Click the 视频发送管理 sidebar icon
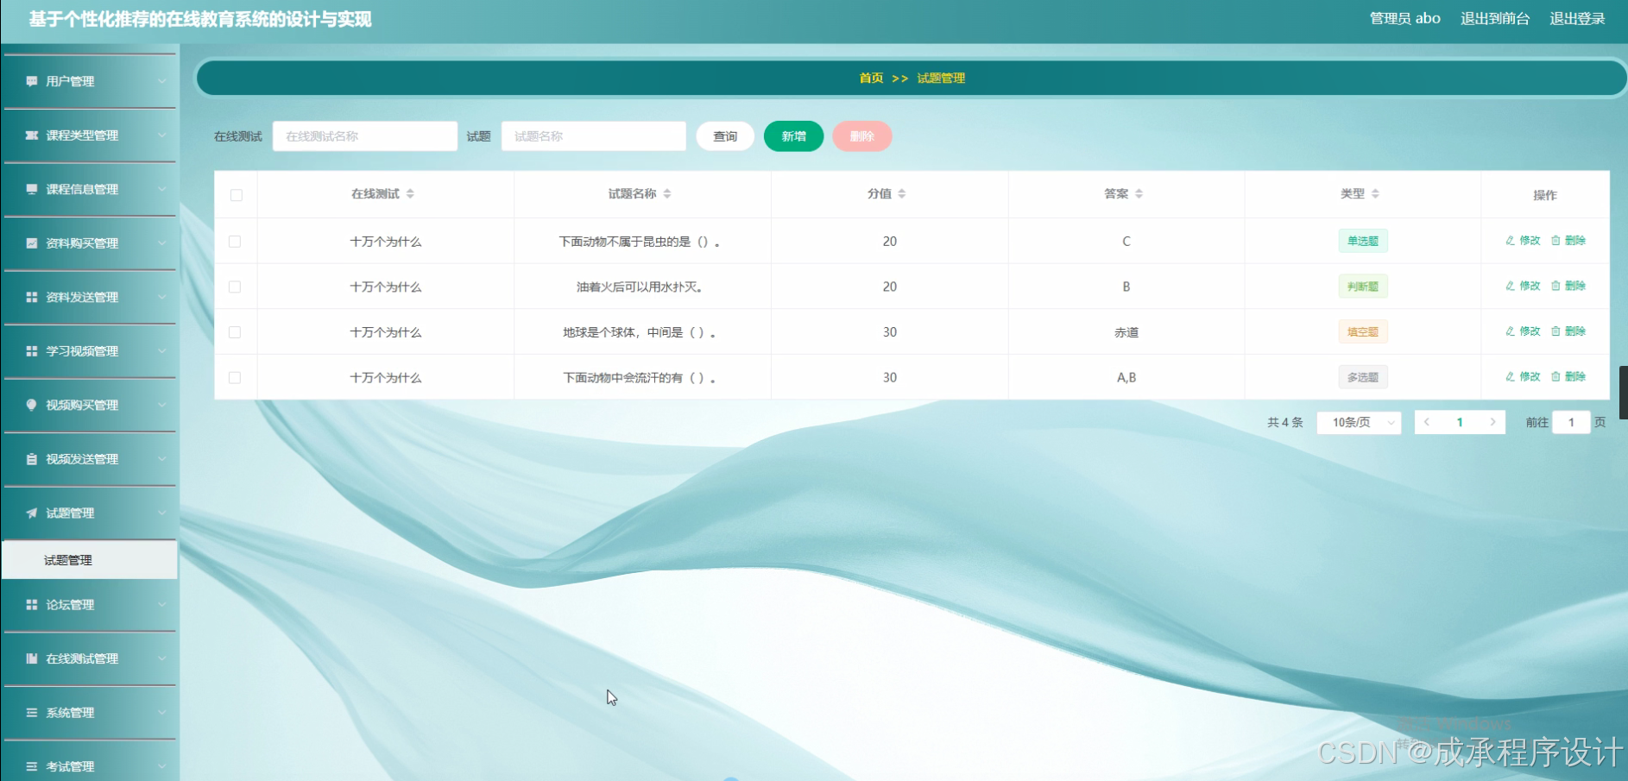The height and width of the screenshot is (781, 1628). click(x=31, y=458)
